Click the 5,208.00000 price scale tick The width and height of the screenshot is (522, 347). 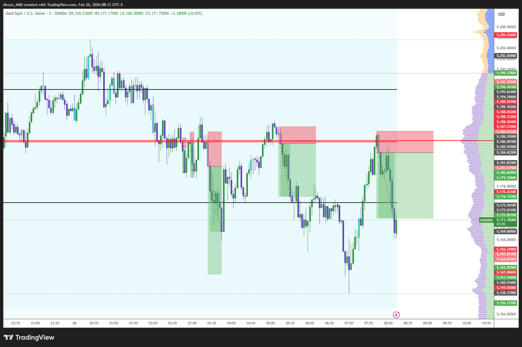(506, 27)
